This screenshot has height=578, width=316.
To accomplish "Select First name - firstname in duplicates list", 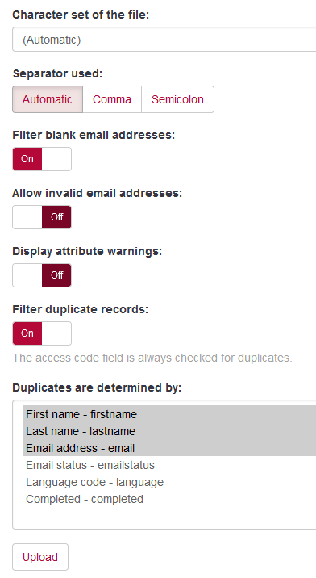I will point(169,414).
